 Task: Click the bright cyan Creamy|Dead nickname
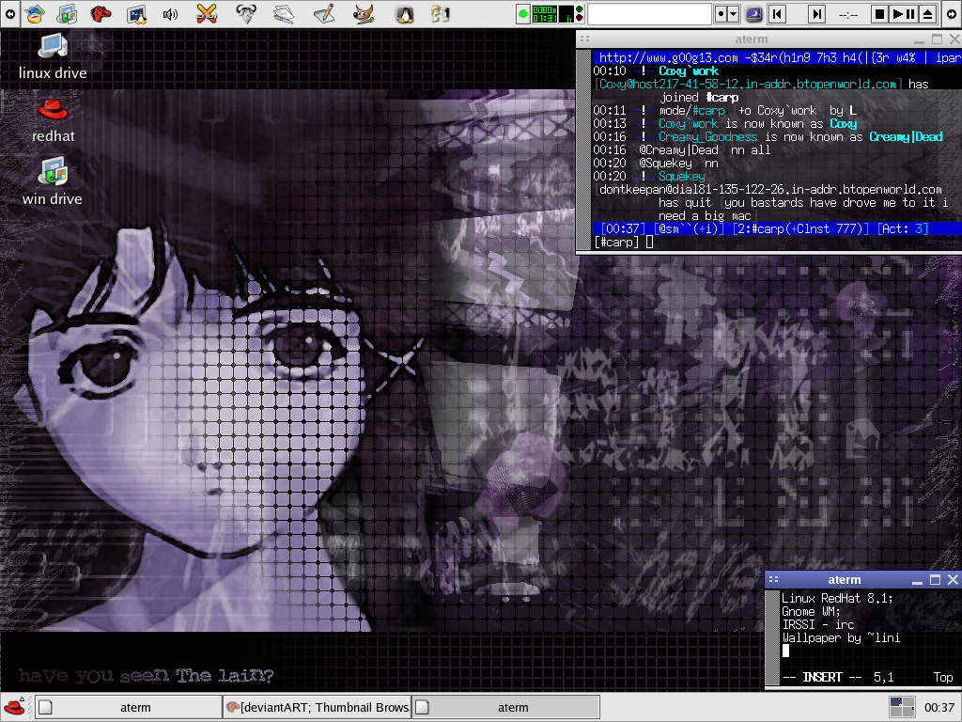point(906,136)
